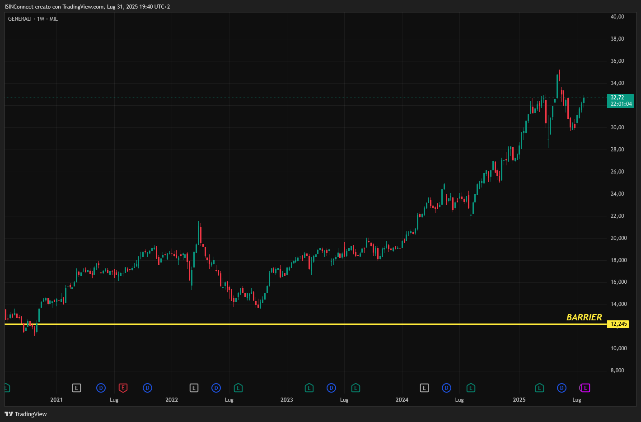
Task: Open the grey E earnings marker of early 2021
Action: point(77,388)
